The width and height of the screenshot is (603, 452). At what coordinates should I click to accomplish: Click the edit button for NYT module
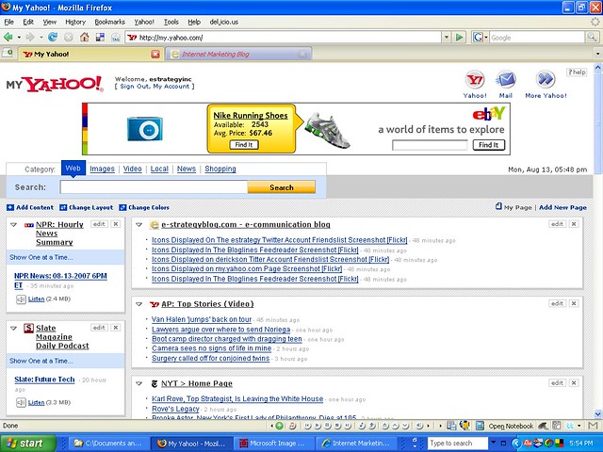click(557, 383)
